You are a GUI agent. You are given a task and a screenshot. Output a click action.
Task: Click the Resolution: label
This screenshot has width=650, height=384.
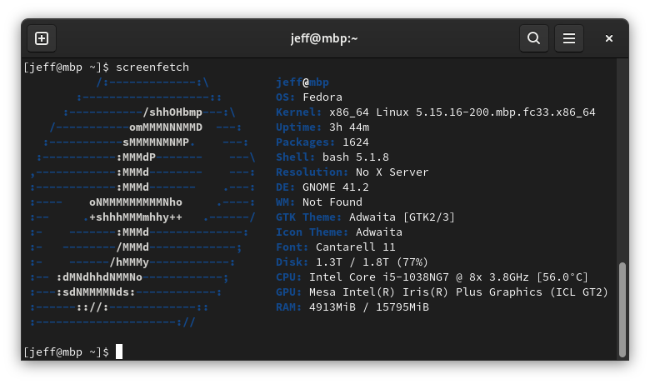[312, 172]
